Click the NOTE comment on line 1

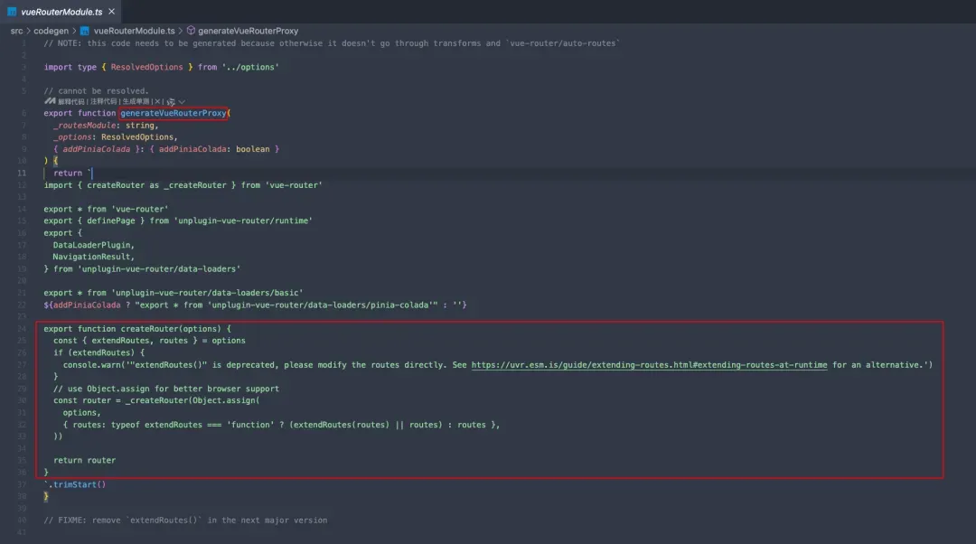point(332,43)
